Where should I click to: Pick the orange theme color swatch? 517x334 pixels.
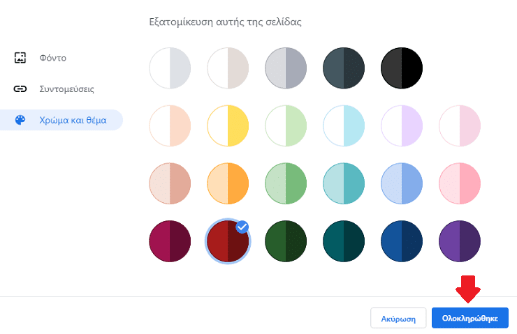(x=228, y=183)
